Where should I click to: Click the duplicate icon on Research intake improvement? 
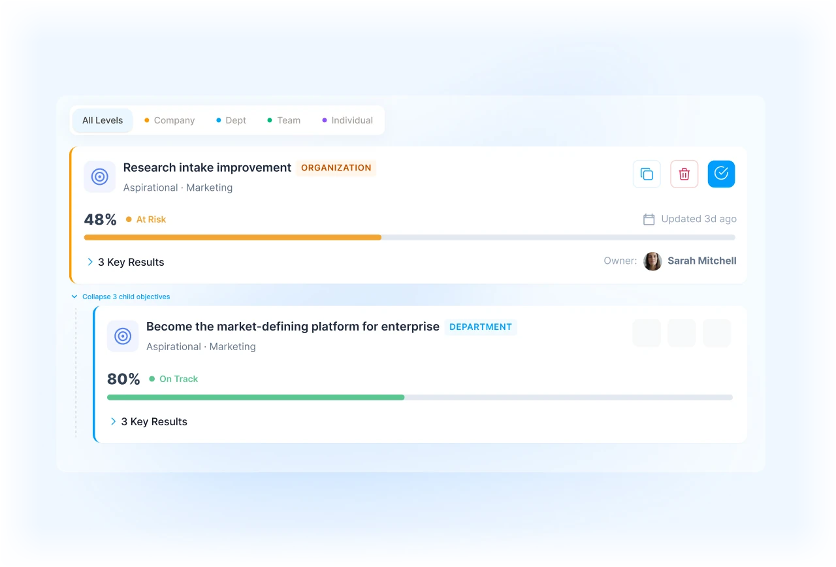[x=647, y=174]
